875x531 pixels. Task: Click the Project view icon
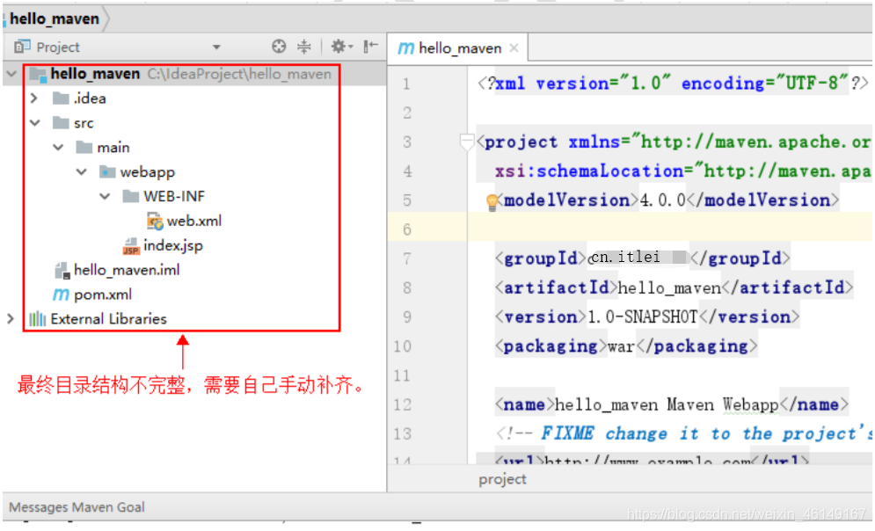[22, 47]
